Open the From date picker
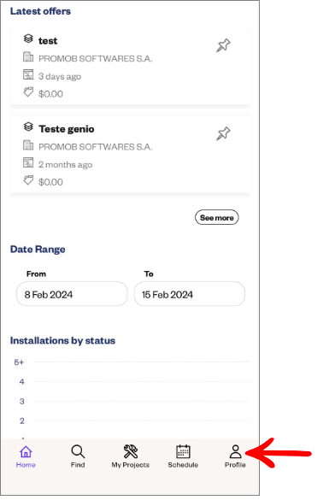The image size is (329, 500). tap(72, 294)
